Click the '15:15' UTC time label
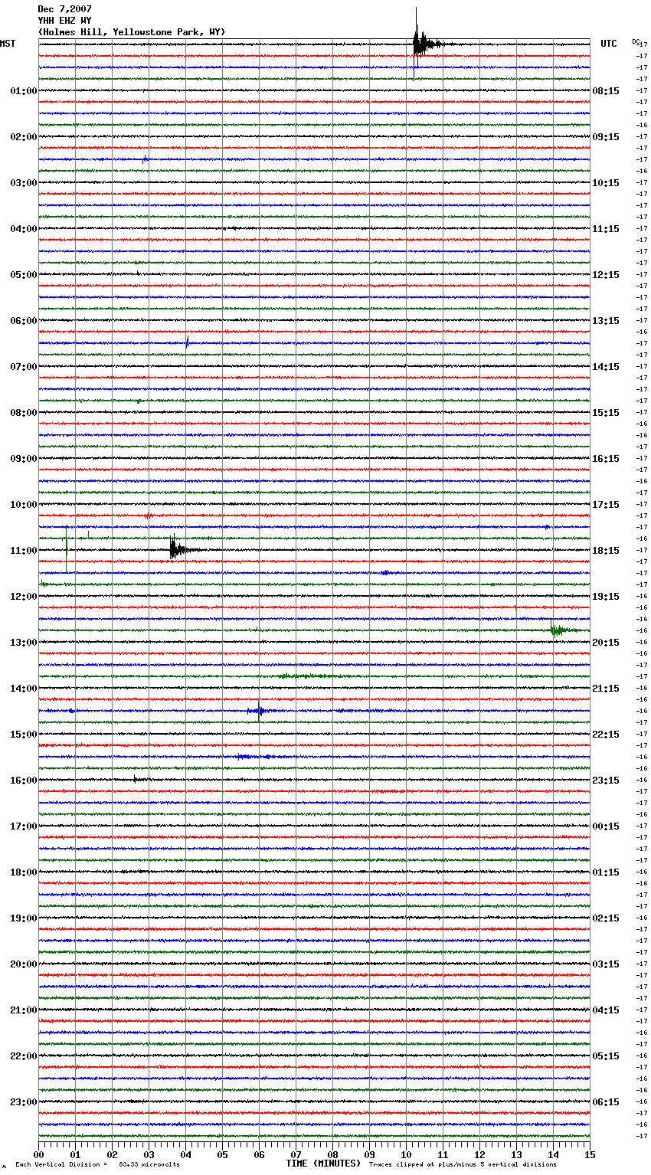 click(x=606, y=413)
